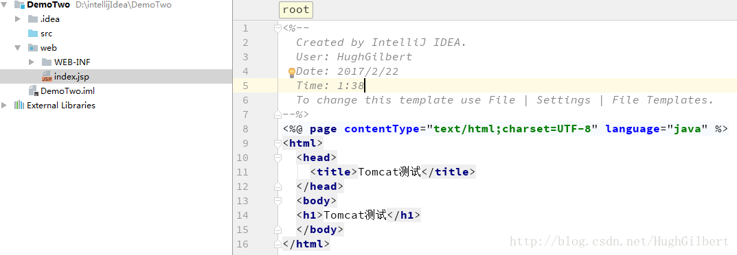
Task: Click the JSP file icon of index.jsp
Action: pyautogui.click(x=47, y=76)
